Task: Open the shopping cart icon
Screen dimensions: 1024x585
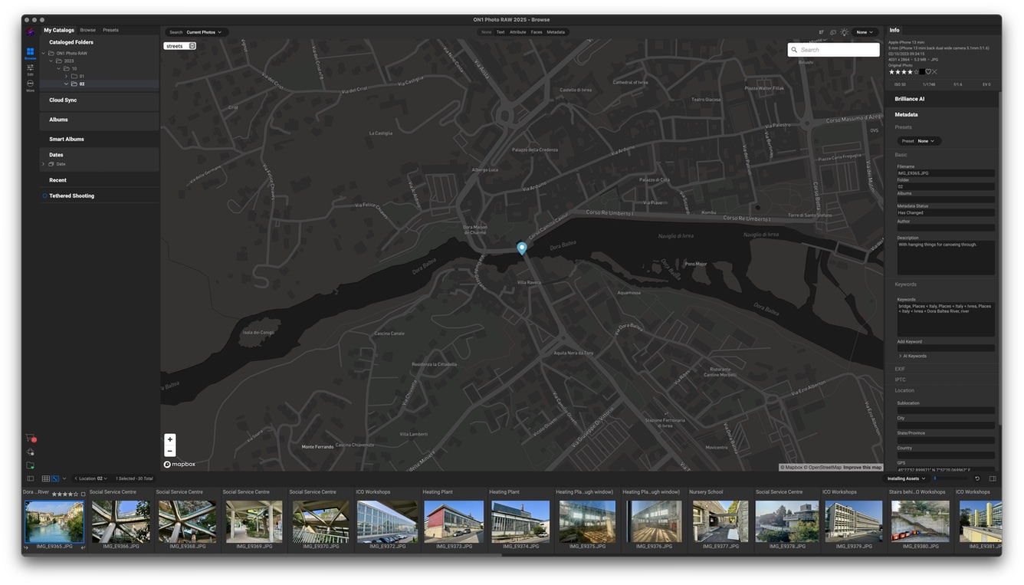Action: pyautogui.click(x=31, y=439)
